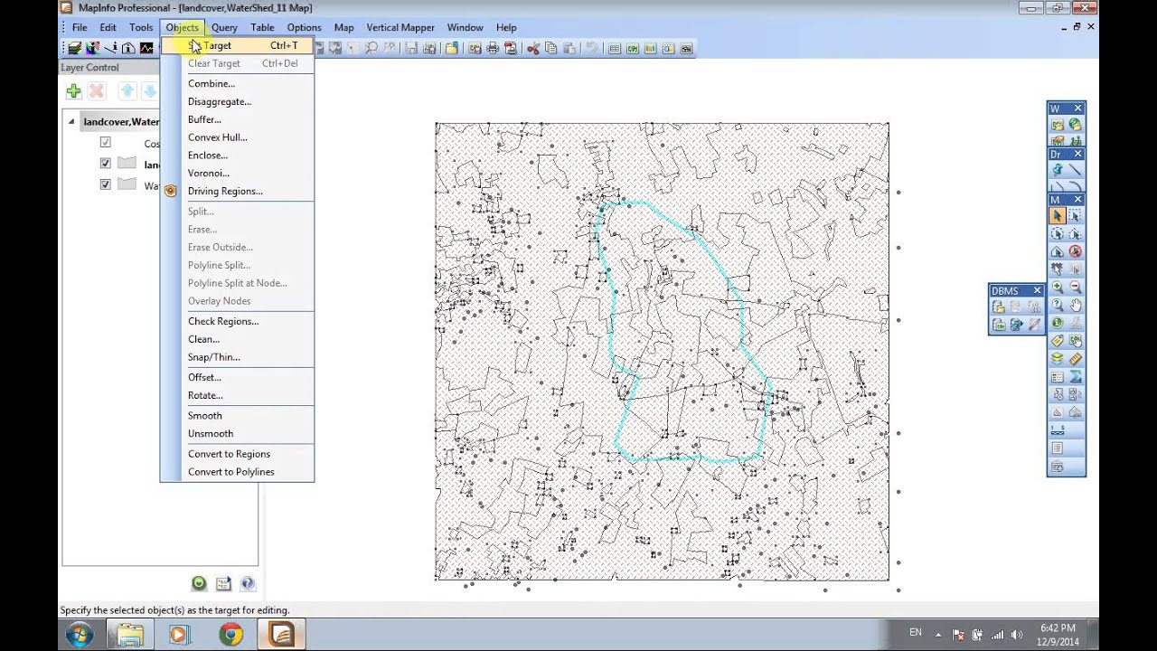The height and width of the screenshot is (651, 1157).
Task: Activate the Zoom-out magnifier tool
Action: click(x=1075, y=288)
